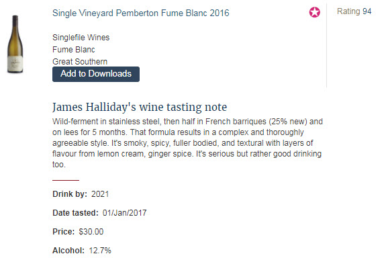The height and width of the screenshot is (258, 386).
Task: Click the Fume Blanc variety text
Action: coord(73,50)
